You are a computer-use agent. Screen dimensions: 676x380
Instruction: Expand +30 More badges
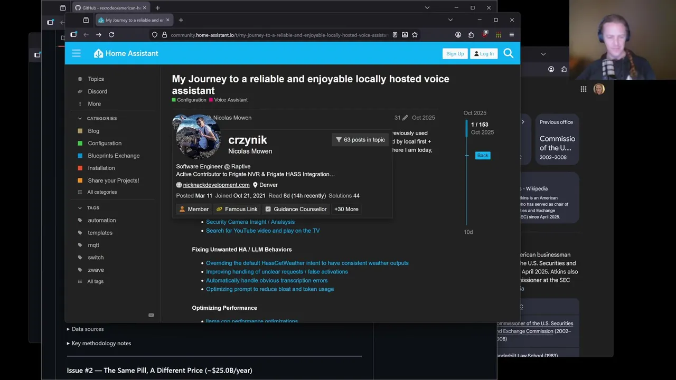click(346, 209)
